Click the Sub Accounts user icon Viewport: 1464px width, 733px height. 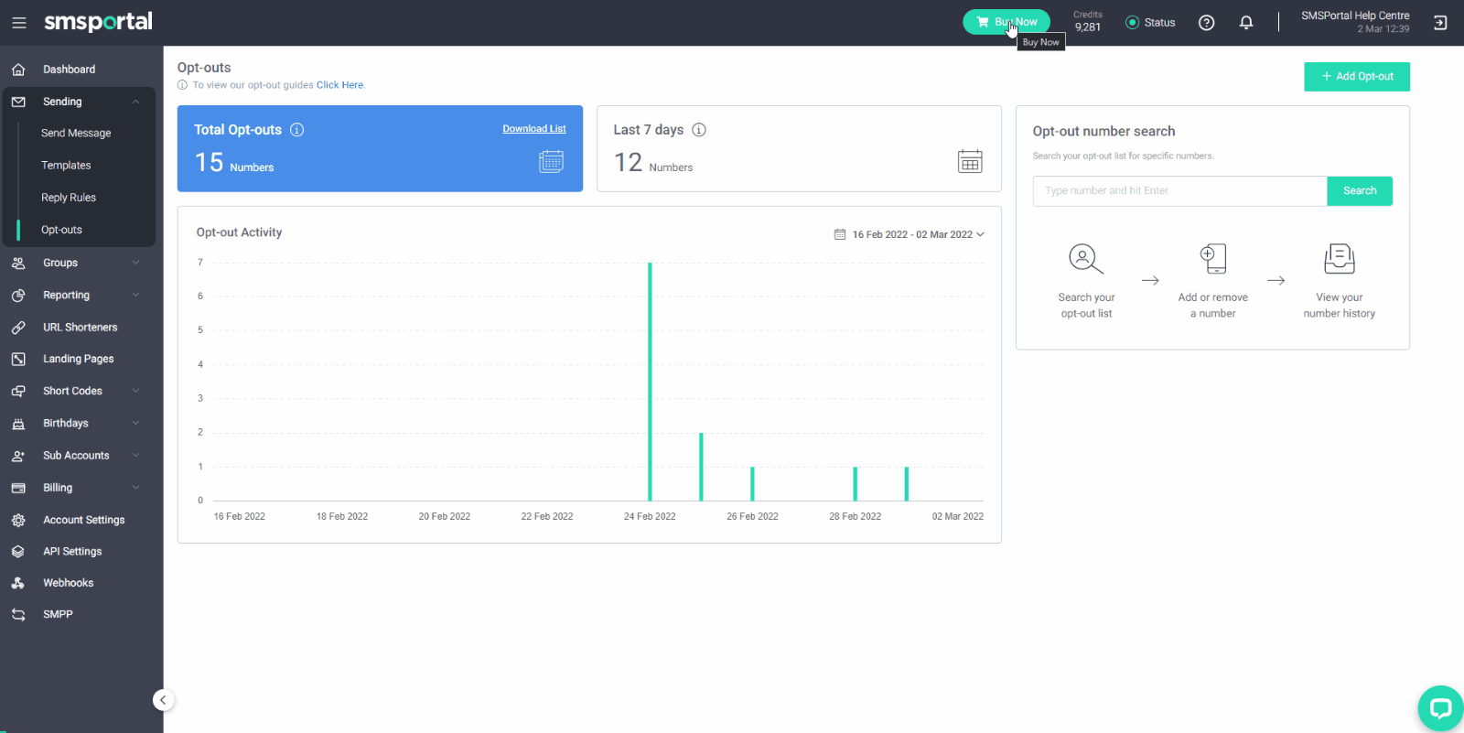18,456
